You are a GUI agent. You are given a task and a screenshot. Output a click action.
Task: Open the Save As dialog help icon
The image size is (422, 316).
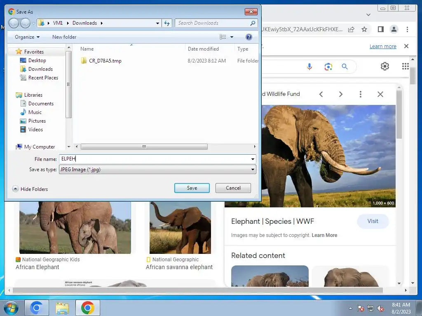tap(249, 37)
